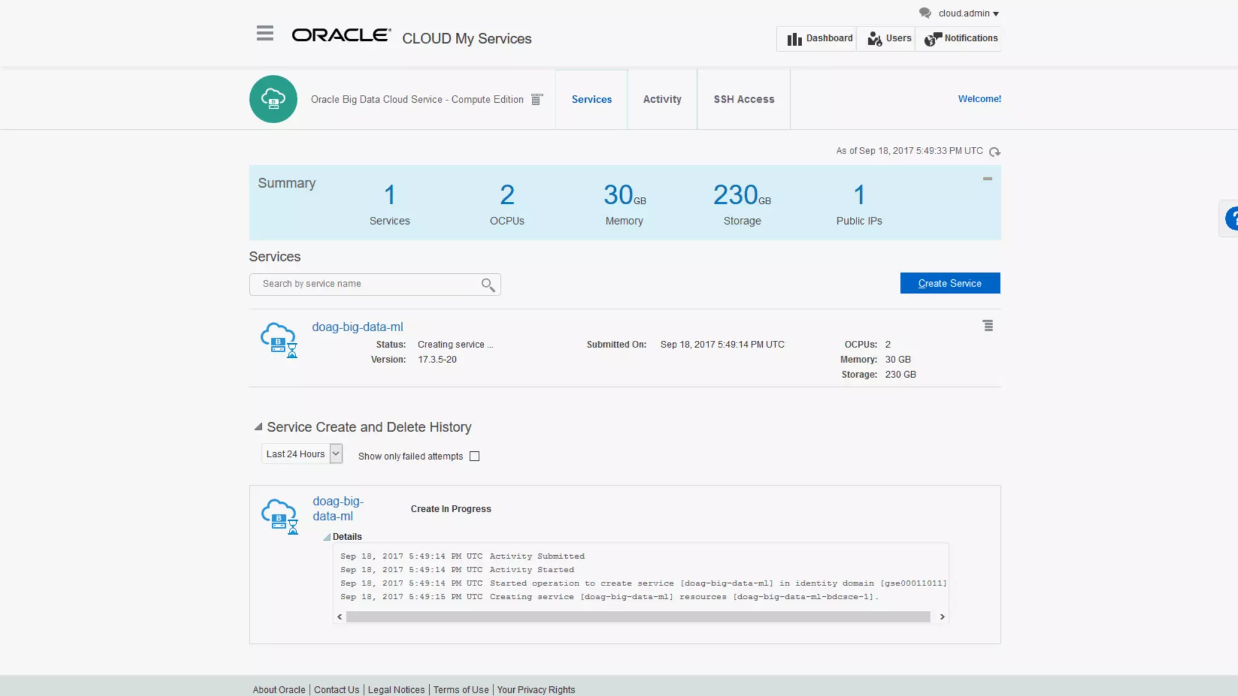Viewport: 1238px width, 696px height.
Task: Click the Create Service button
Action: tap(950, 283)
